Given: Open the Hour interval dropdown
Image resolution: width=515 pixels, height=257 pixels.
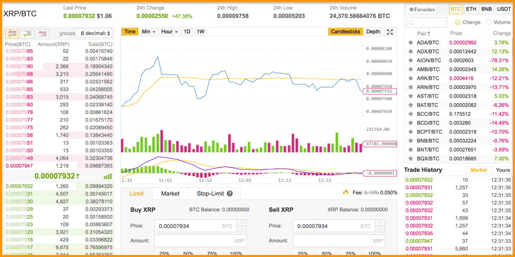Looking at the screenshot, I should coord(169,32).
